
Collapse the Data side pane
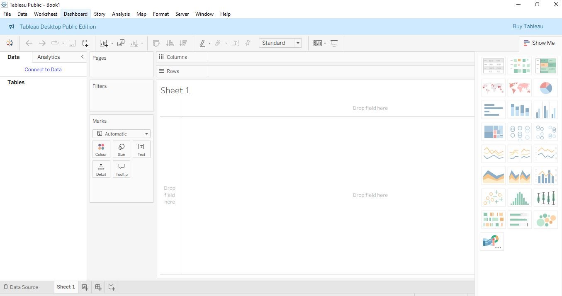pyautogui.click(x=82, y=57)
